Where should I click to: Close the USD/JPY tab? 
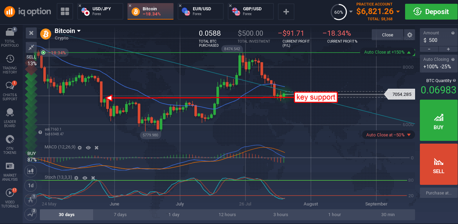[80, 6]
